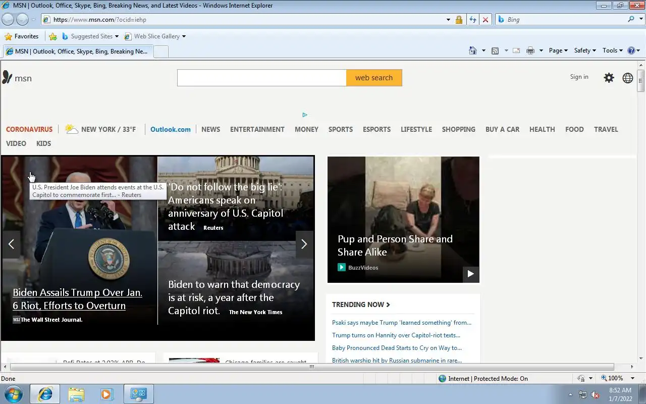Click the clock in system tray
Screen dimensions: 646x404
tap(620, 394)
